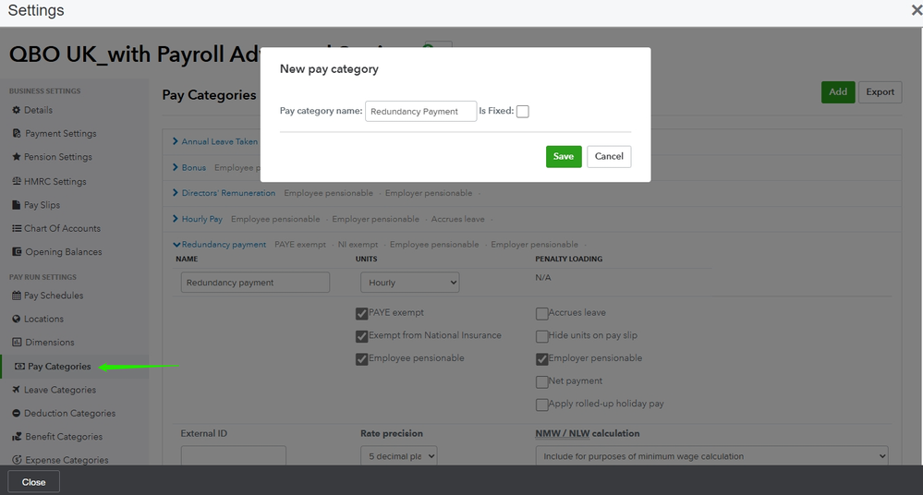Open Deduction Categories settings page

click(x=69, y=413)
